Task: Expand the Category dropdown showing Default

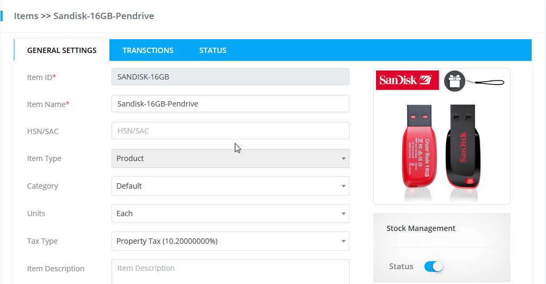Action: (230, 186)
